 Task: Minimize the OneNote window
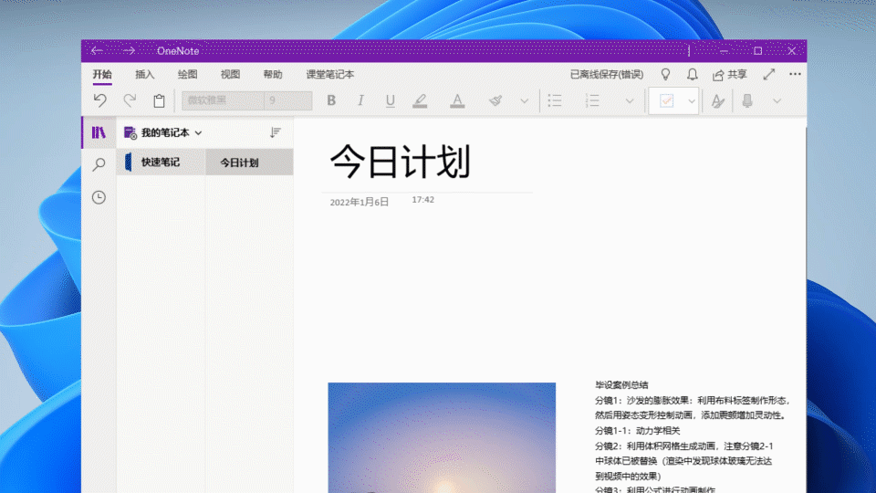(724, 51)
